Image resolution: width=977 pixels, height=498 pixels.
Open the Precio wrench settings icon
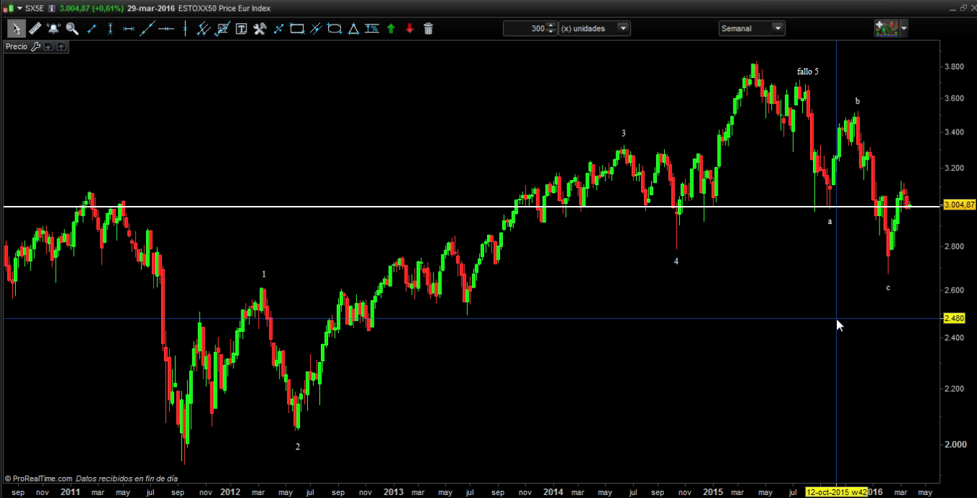point(35,46)
